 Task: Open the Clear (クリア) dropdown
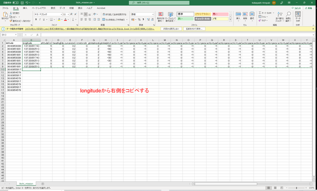[263, 21]
